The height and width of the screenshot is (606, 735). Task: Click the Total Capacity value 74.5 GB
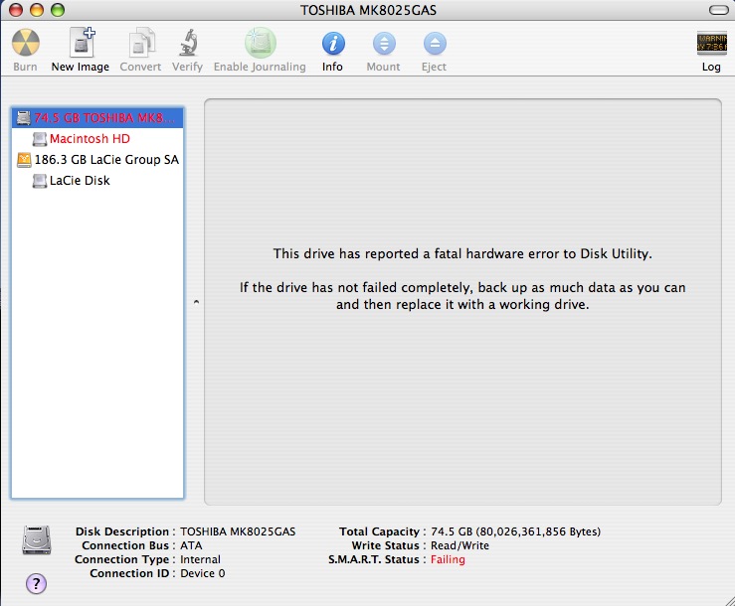(x=515, y=531)
